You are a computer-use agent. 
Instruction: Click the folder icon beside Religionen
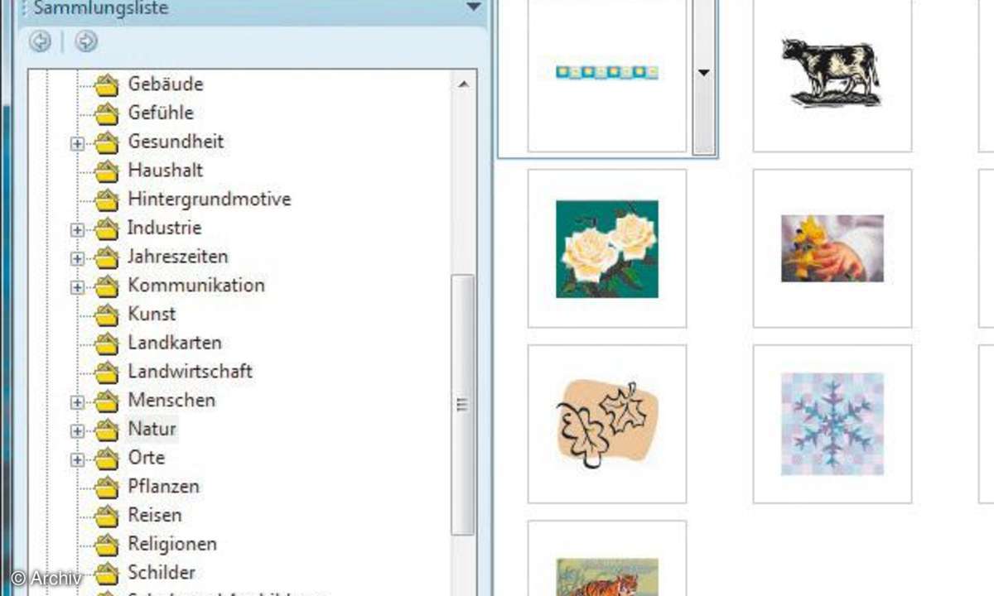pos(107,545)
